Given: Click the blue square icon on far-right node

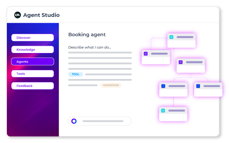Looking at the screenshot, I should point(198,86).
